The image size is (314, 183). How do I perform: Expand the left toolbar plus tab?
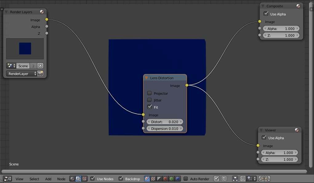2,9
